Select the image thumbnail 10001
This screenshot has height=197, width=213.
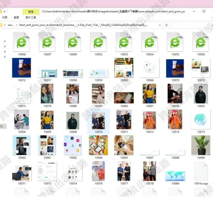[149, 94]
